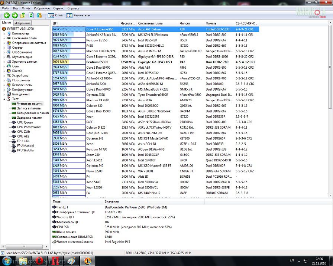
Task: Refresh the page using the toolbar icon
Action: point(31,15)
